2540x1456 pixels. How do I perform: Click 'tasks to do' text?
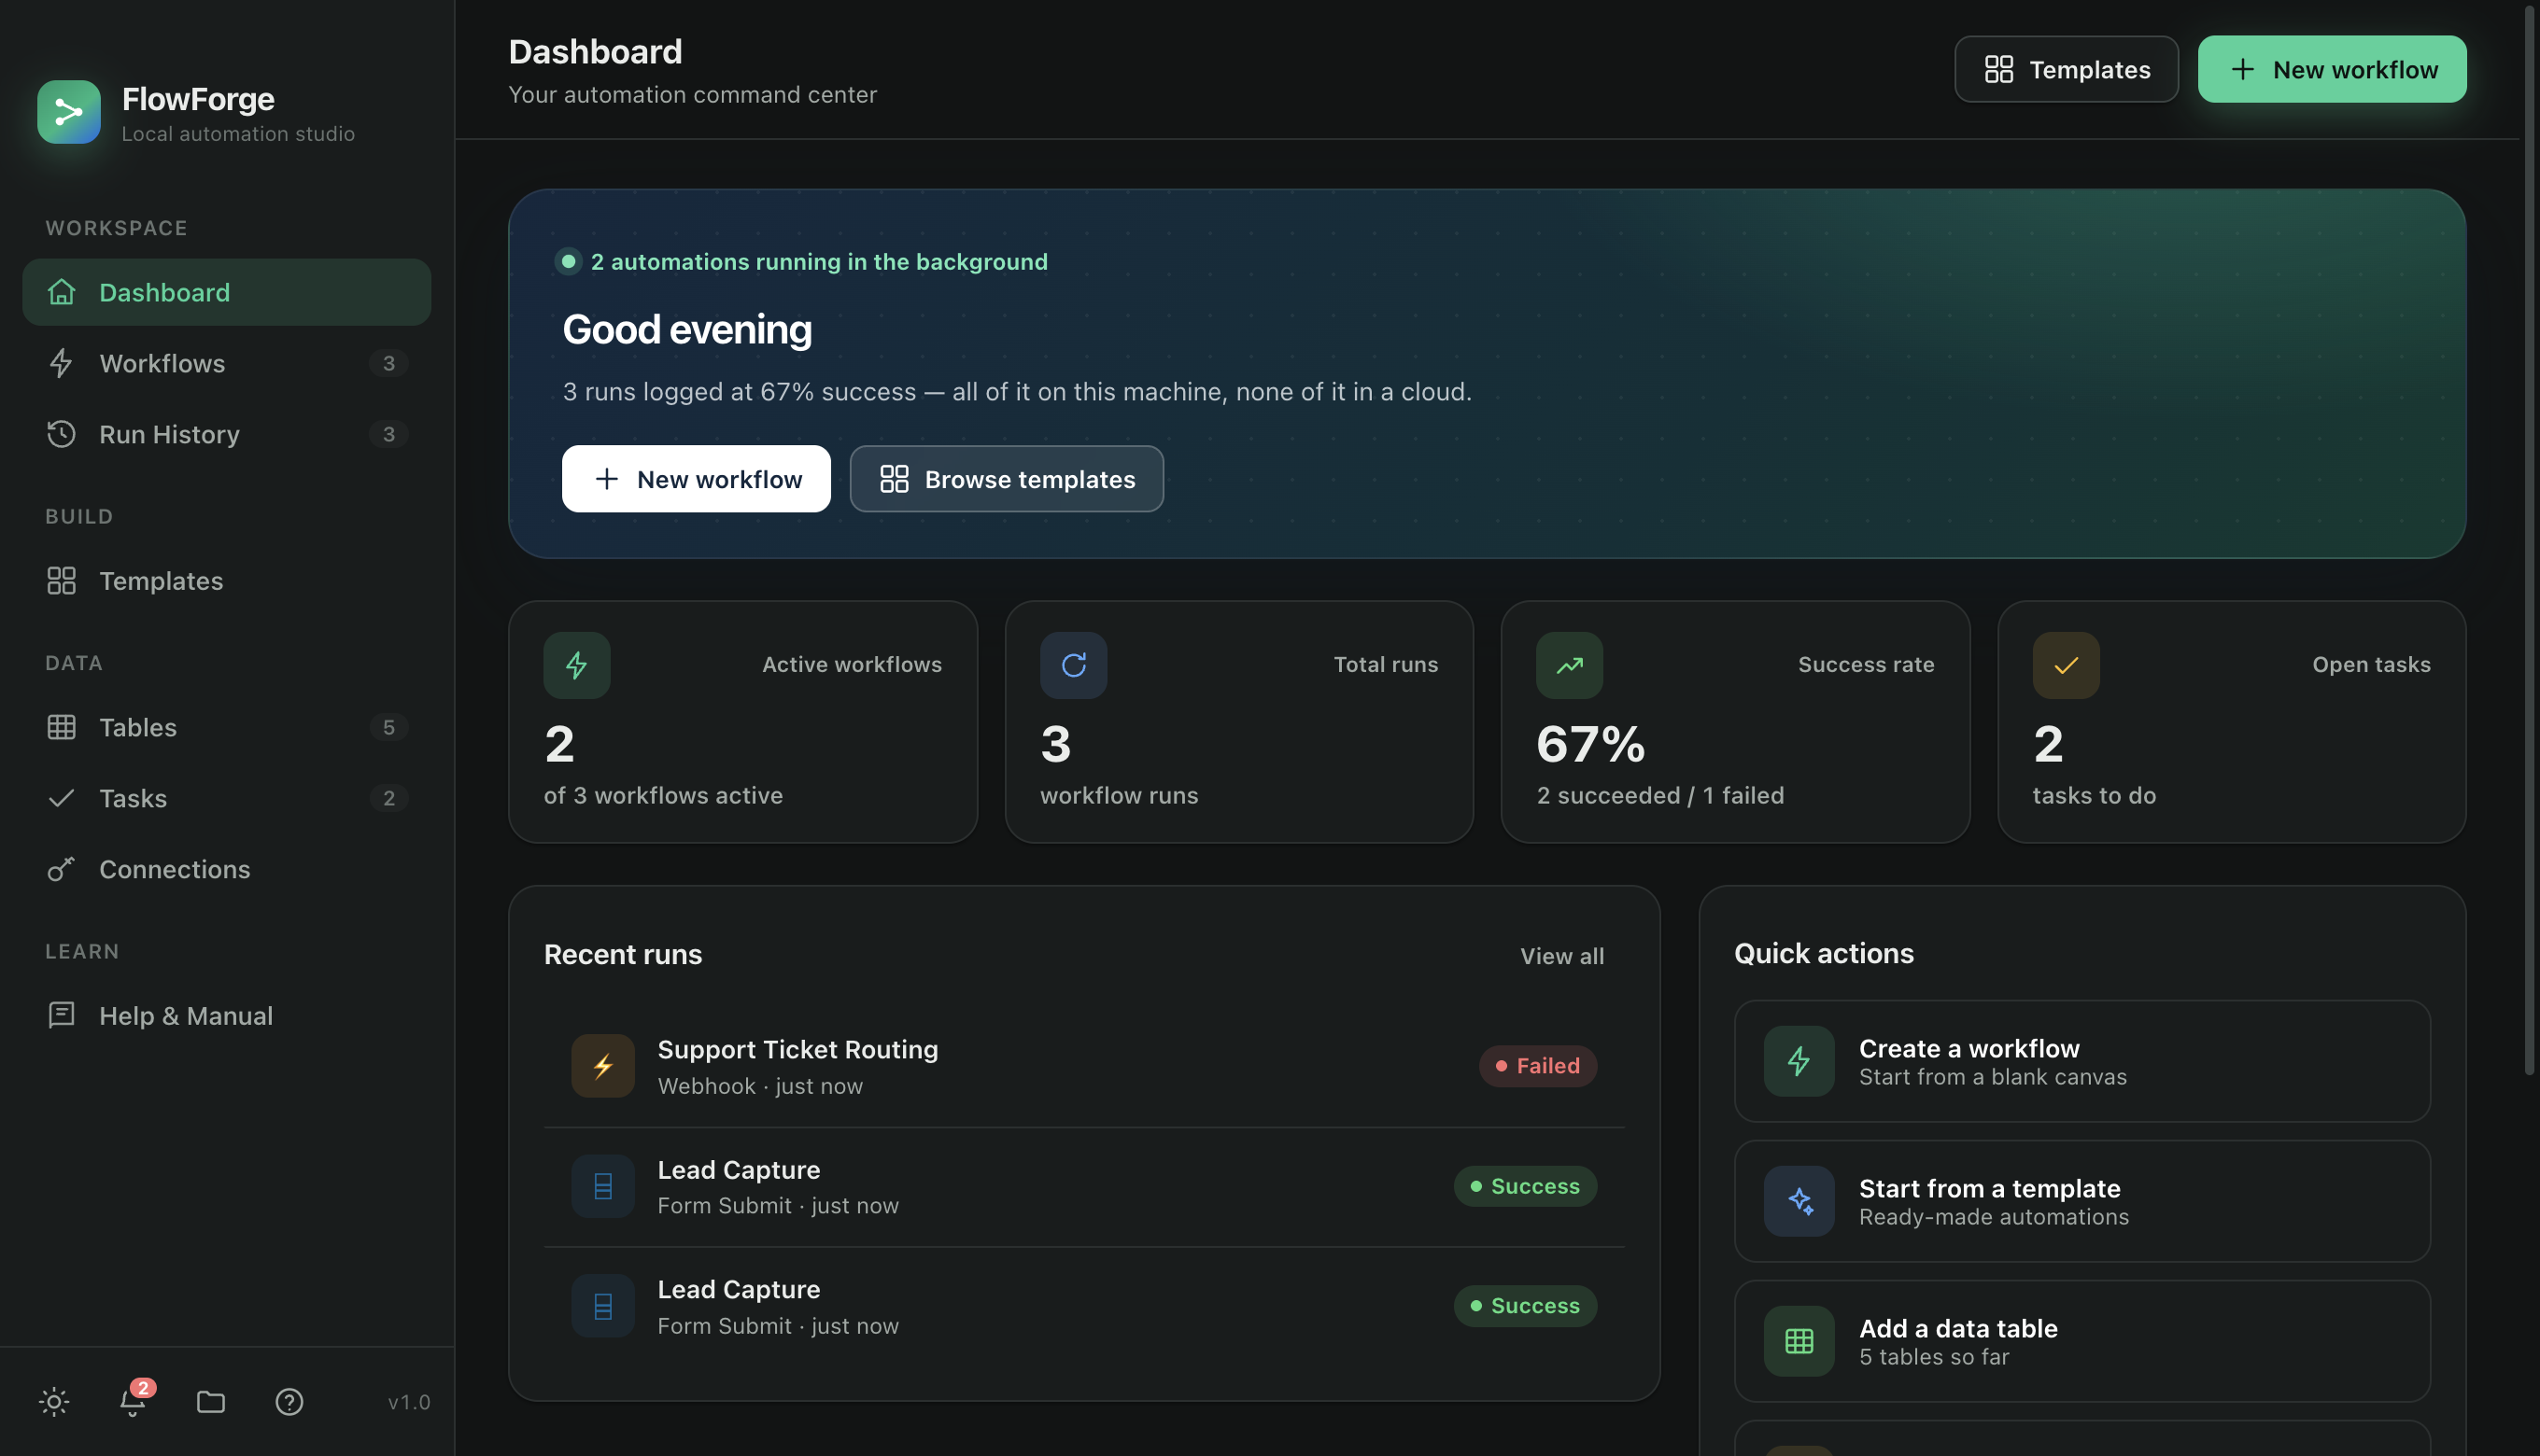2095,795
